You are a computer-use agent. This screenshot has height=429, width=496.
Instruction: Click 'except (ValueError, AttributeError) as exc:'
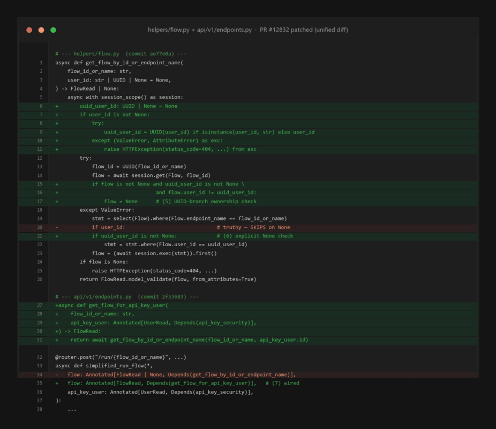157,140
